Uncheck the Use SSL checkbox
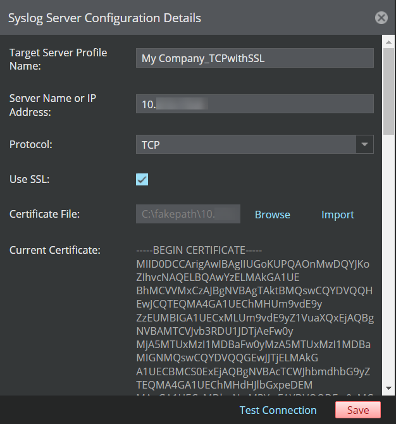Image resolution: width=396 pixels, height=424 pixels. click(x=142, y=179)
